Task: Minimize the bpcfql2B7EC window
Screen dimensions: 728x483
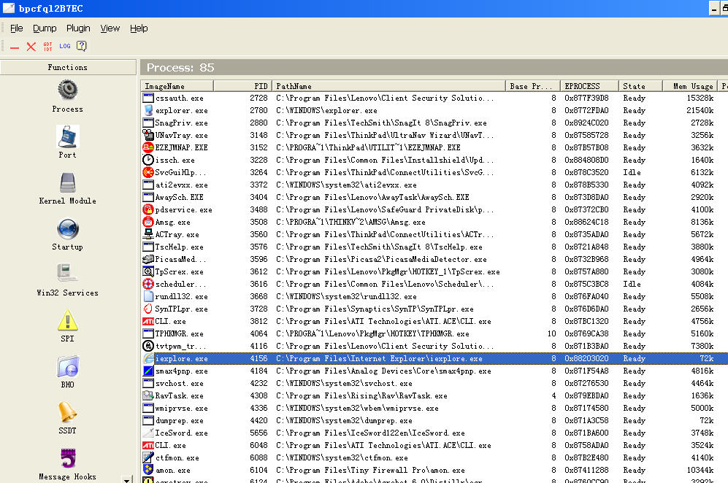Action: [715, 8]
